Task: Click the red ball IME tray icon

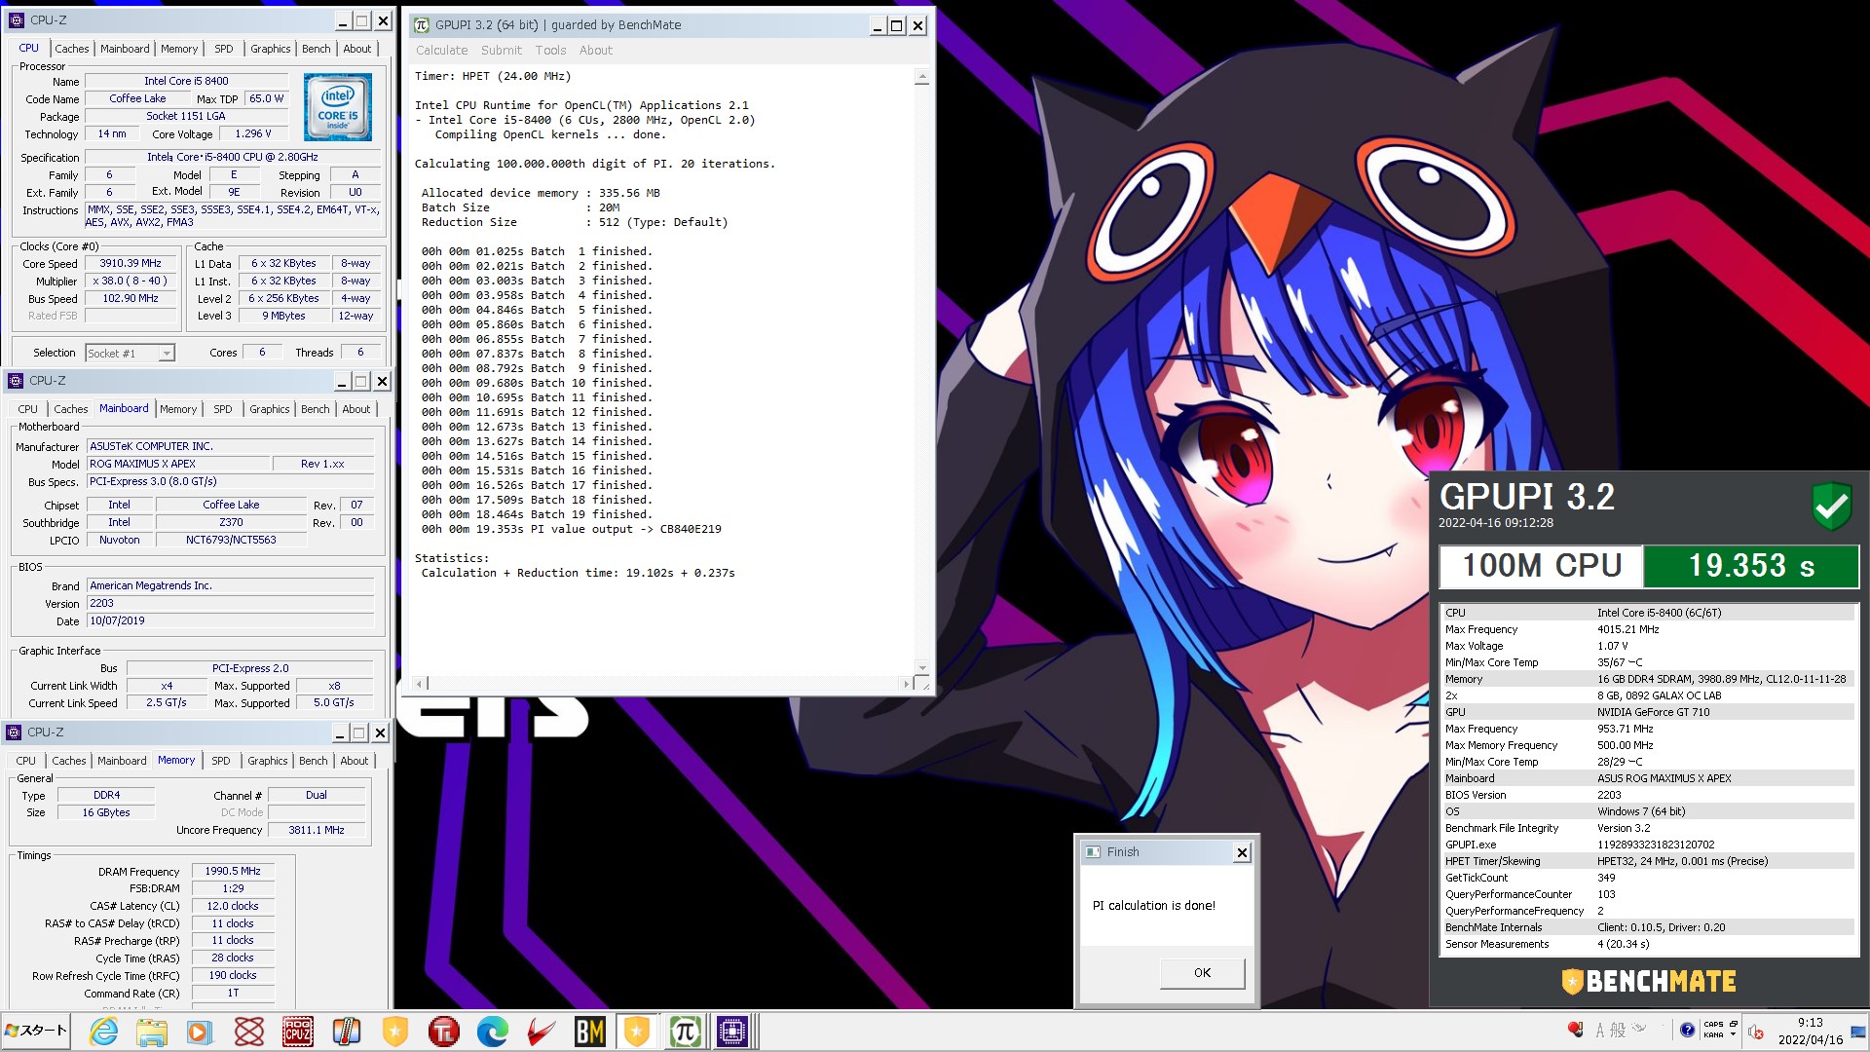Action: click(1575, 1030)
